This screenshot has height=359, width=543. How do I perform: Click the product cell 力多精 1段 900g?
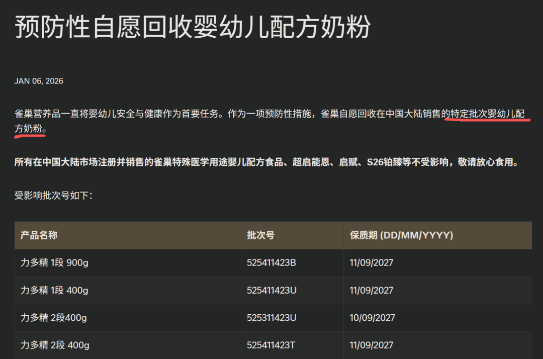tap(54, 263)
